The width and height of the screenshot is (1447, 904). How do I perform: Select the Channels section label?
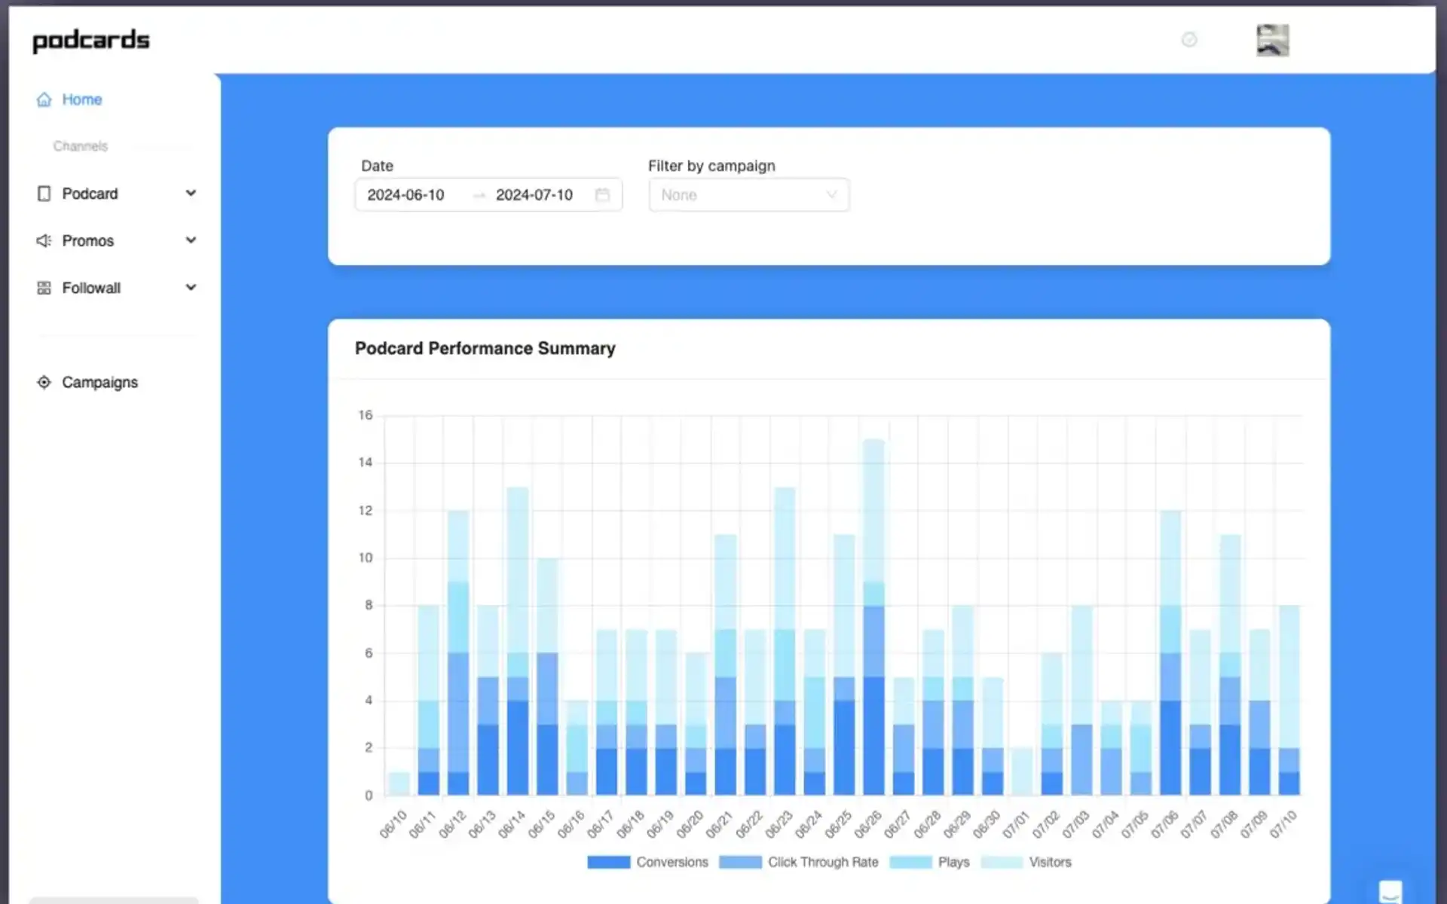[x=80, y=145]
